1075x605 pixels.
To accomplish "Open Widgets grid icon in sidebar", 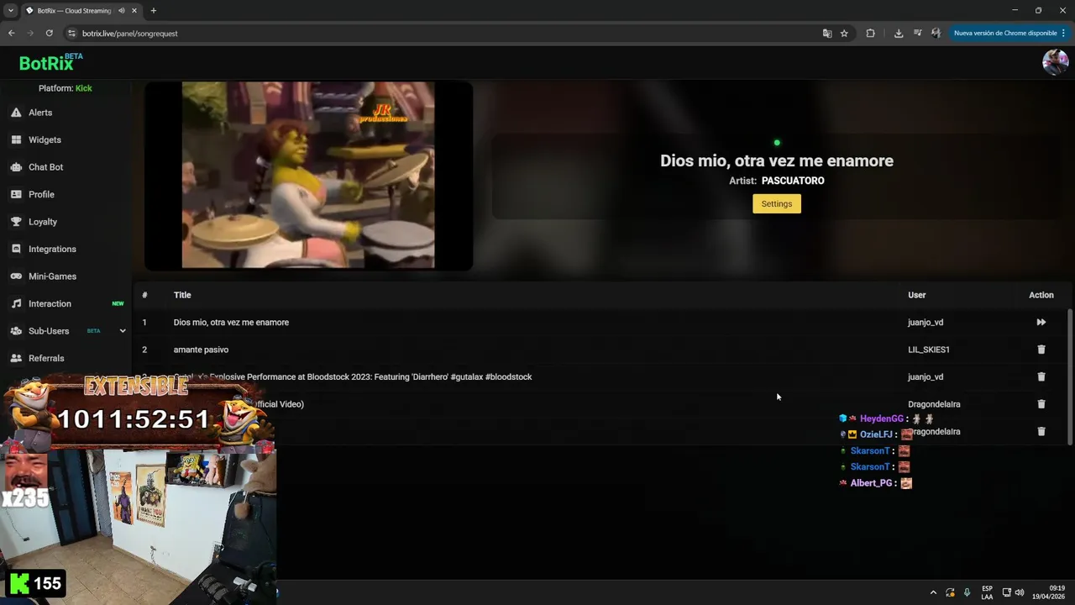I will pyautogui.click(x=16, y=139).
